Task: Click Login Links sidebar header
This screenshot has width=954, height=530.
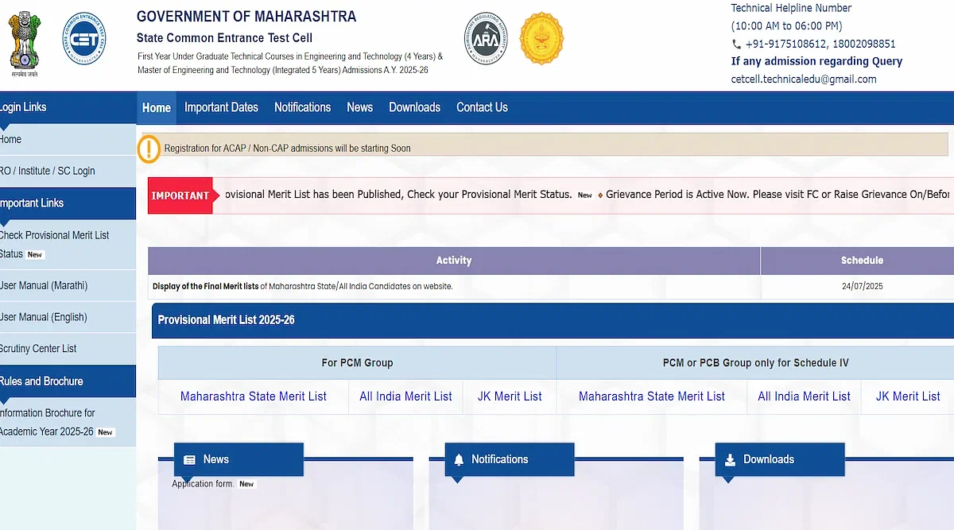Action: coord(68,107)
